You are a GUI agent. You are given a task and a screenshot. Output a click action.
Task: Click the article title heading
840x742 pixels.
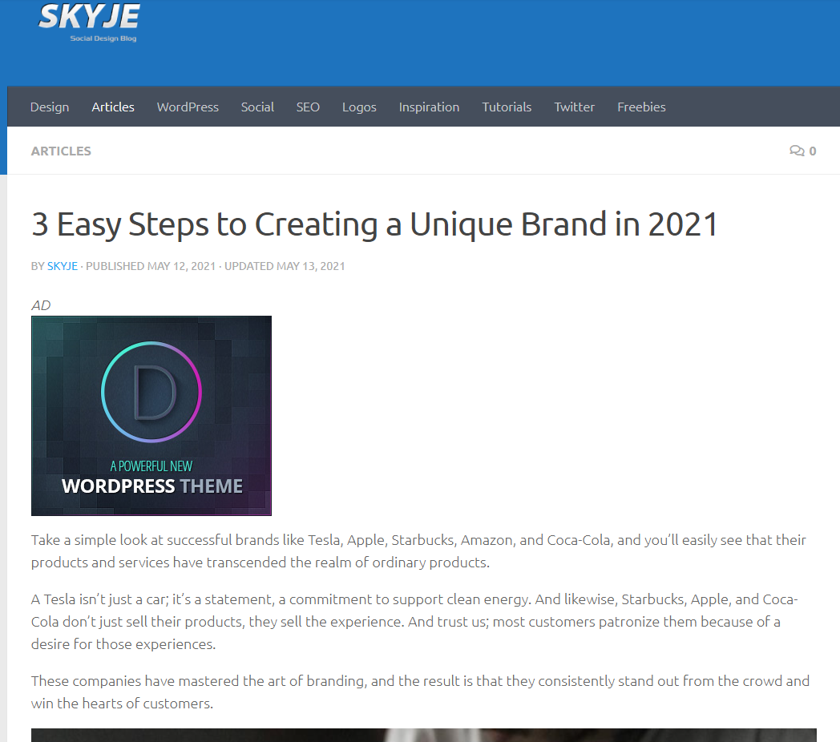374,224
